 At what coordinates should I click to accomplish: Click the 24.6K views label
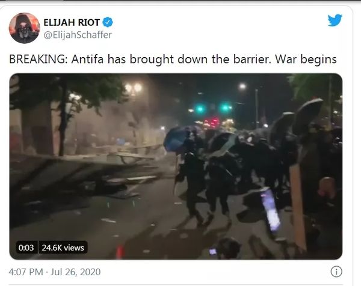[63, 248]
